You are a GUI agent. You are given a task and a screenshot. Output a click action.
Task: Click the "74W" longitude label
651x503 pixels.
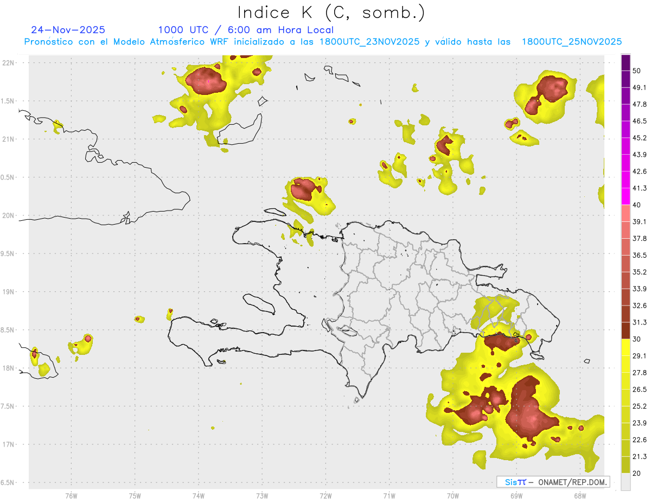tap(199, 496)
